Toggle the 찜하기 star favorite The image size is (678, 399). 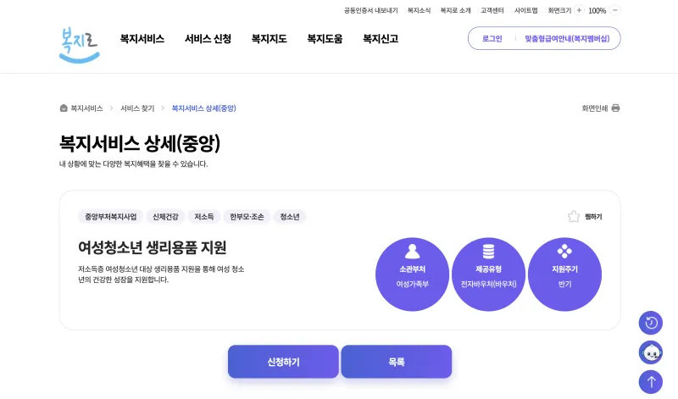click(x=574, y=216)
